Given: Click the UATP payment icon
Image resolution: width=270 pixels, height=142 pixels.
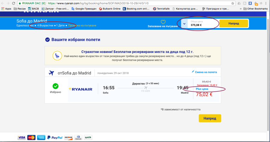Looking at the screenshot, I should [x=88, y=138].
